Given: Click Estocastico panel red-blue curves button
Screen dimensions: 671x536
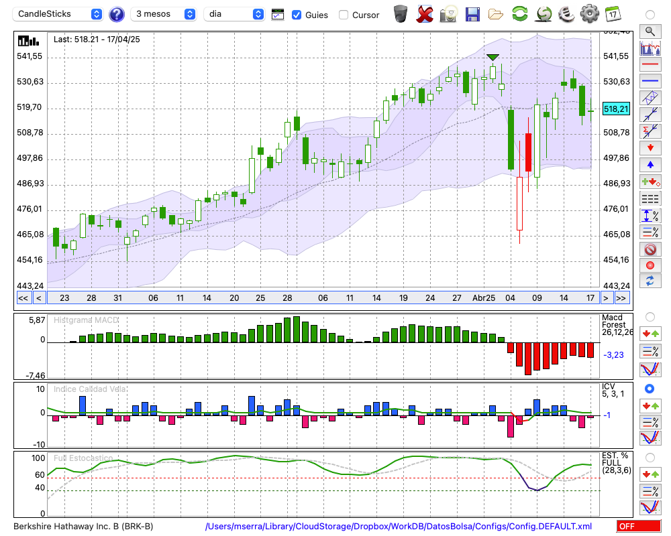Looking at the screenshot, I should coord(650,507).
